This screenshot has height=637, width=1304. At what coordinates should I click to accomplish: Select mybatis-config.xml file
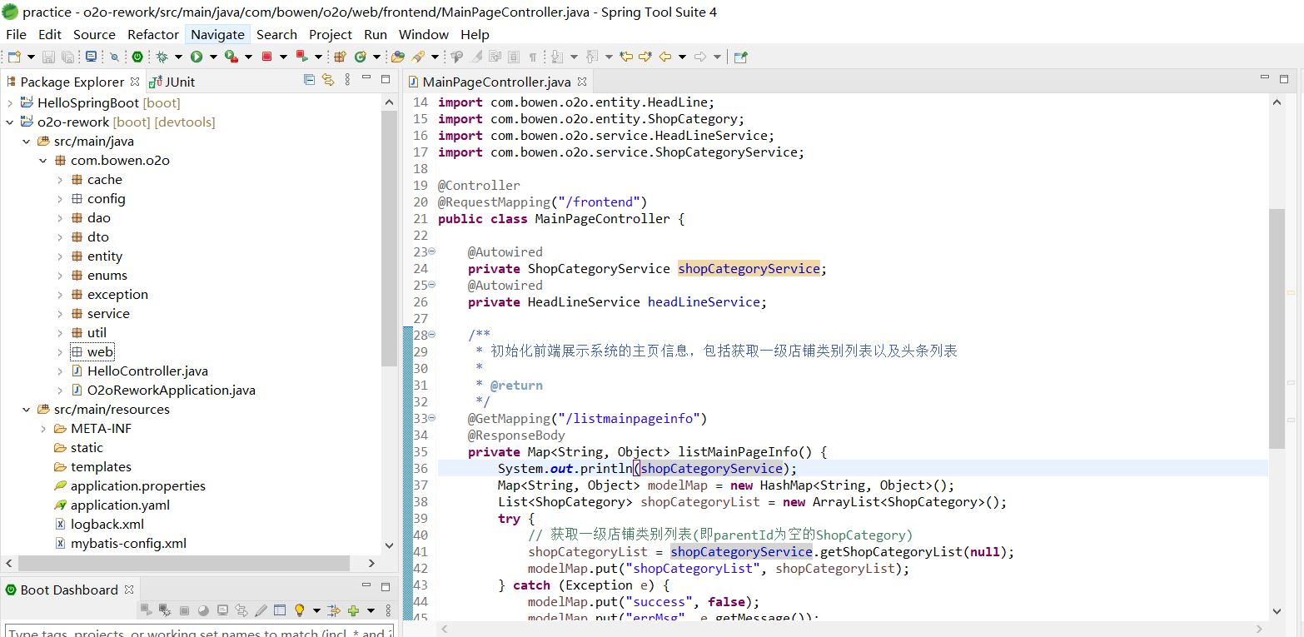[x=128, y=543]
